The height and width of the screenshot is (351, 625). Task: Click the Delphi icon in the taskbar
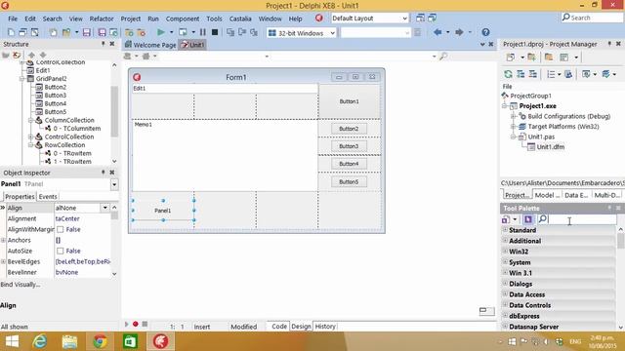tap(160, 341)
